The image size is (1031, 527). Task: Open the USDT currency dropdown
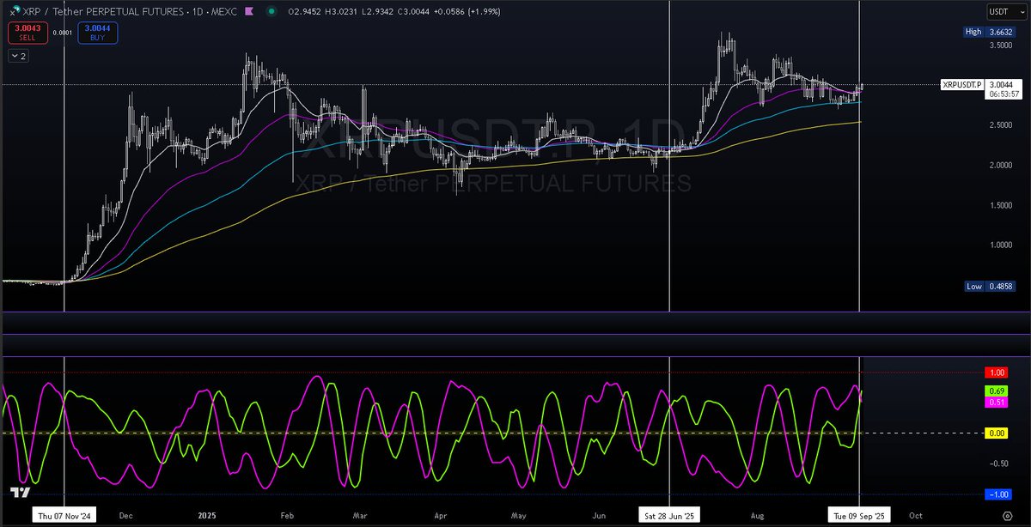998,11
